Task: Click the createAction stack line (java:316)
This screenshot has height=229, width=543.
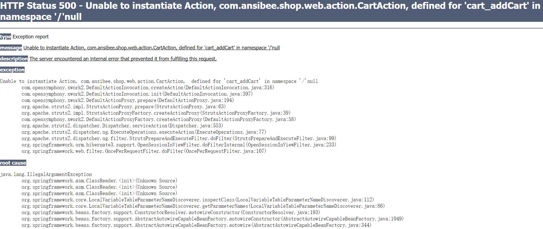Action: (x=148, y=88)
